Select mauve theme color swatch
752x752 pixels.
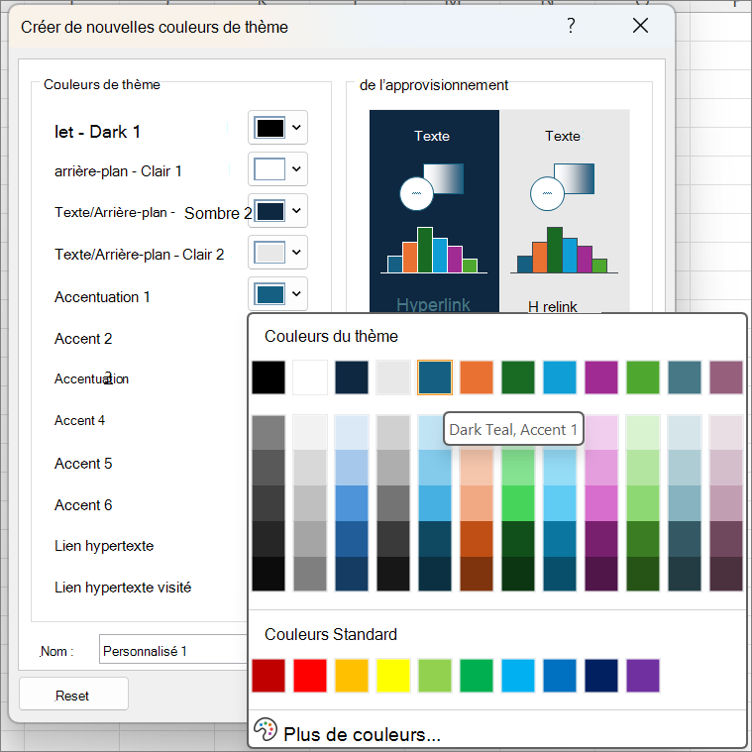coord(726,377)
